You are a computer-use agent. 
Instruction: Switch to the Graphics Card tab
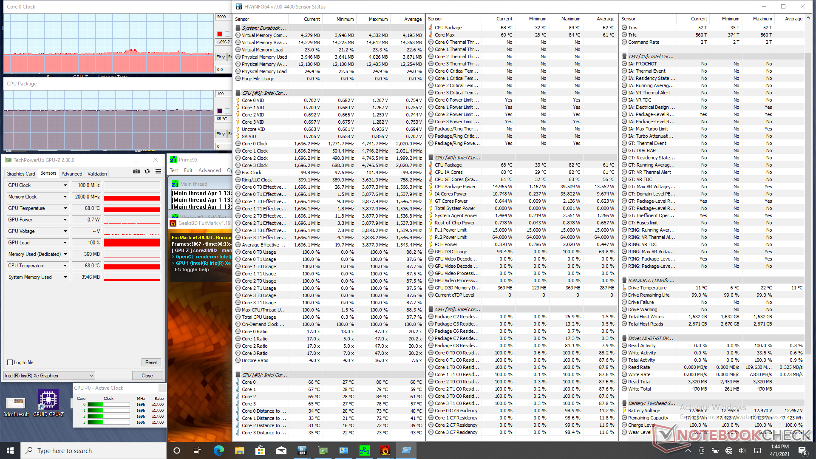coord(21,173)
